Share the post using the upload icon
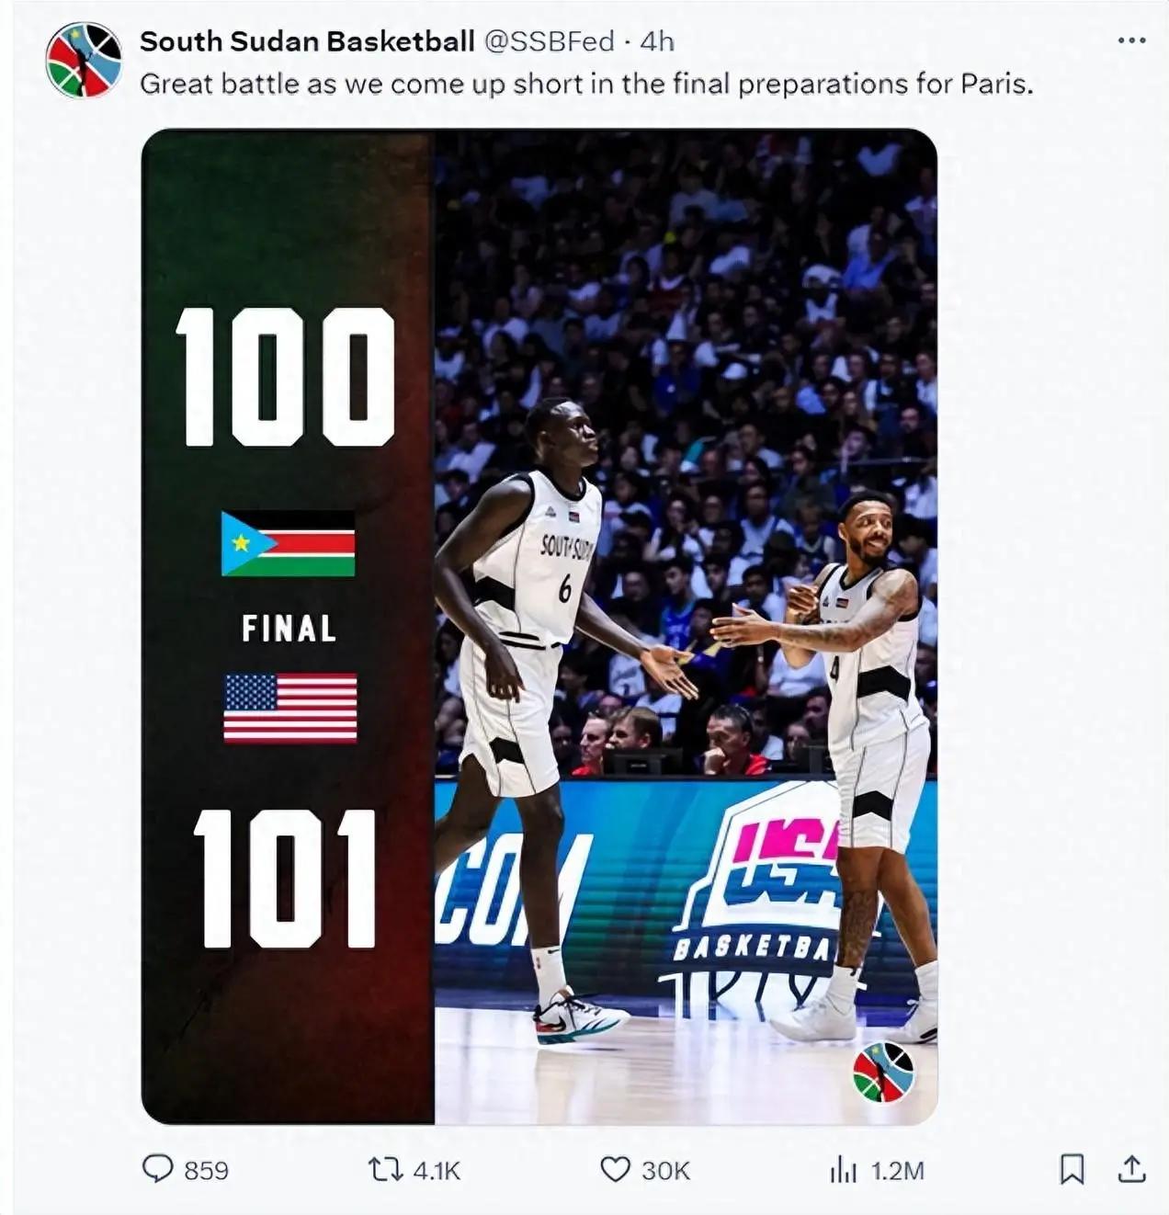Viewport: 1169px width, 1215px height. point(1131,1169)
